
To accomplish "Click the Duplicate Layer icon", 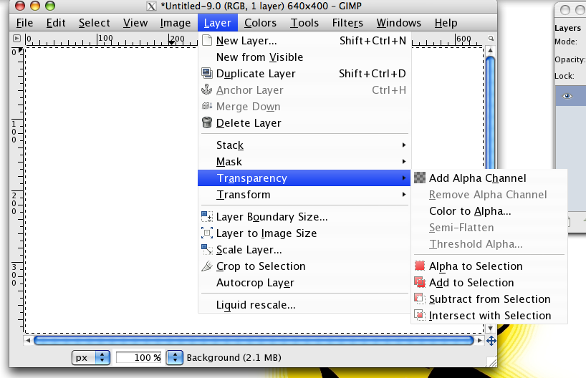I will (x=206, y=73).
